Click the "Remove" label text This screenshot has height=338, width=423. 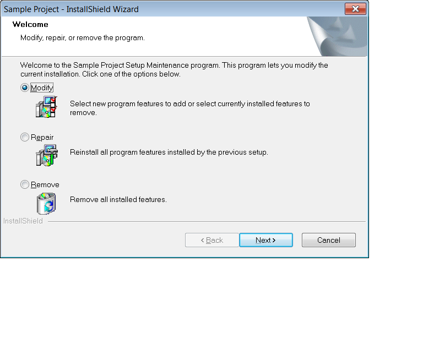pos(45,184)
